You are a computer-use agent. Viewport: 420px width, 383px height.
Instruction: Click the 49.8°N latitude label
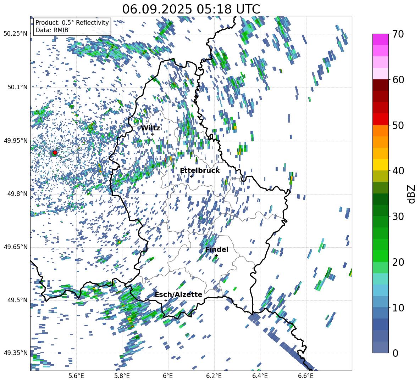(17, 193)
